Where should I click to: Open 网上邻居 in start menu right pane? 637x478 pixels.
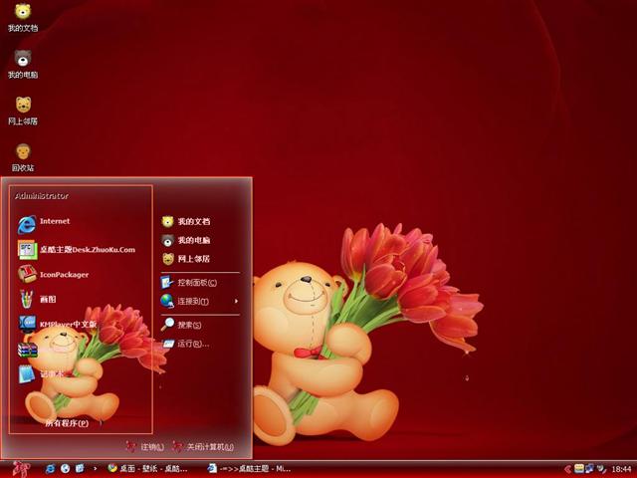click(186, 259)
